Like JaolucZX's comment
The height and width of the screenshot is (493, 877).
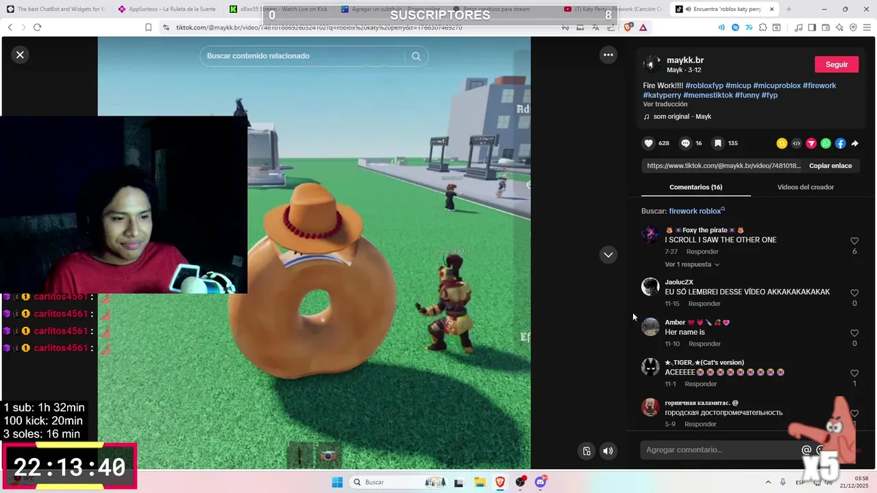[x=854, y=293]
